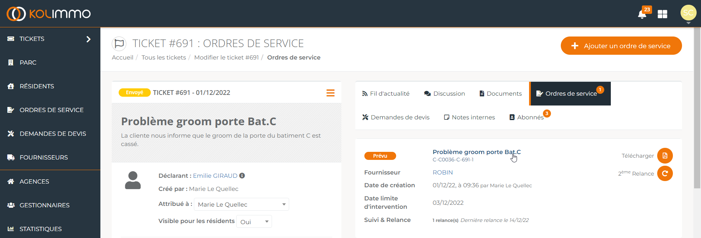The width and height of the screenshot is (701, 238).
Task: Click the Statistiques chart icon in sidebar
Action: [x=11, y=229]
